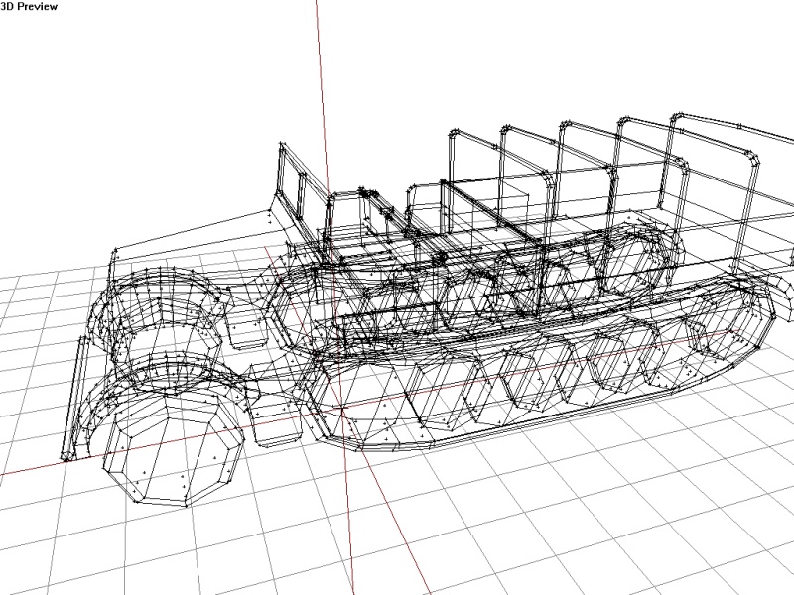Click the 3D Preview title label
The width and height of the screenshot is (794, 595).
click(x=30, y=7)
